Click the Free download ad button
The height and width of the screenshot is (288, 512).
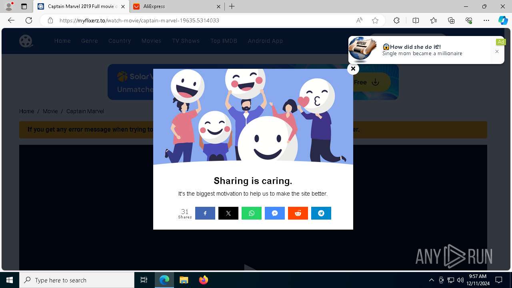point(366,82)
